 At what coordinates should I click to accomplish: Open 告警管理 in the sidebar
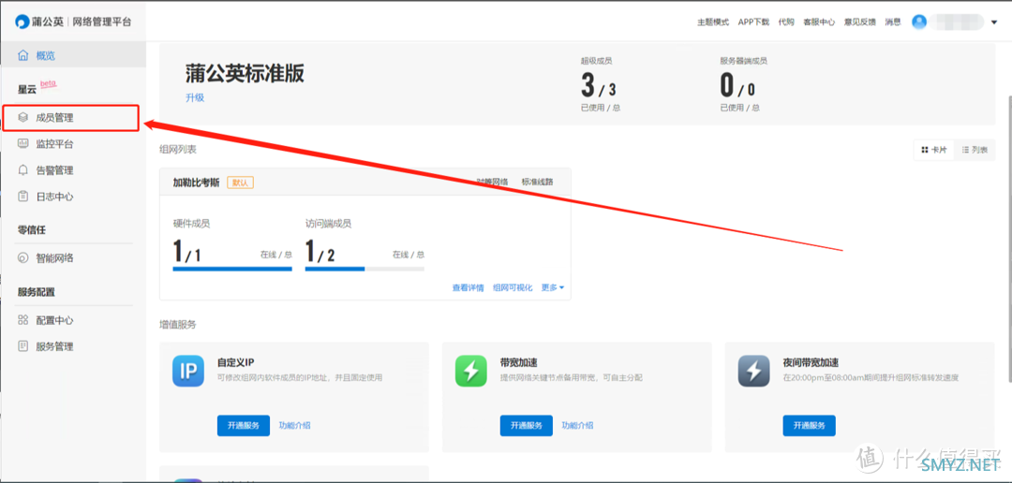tap(55, 170)
